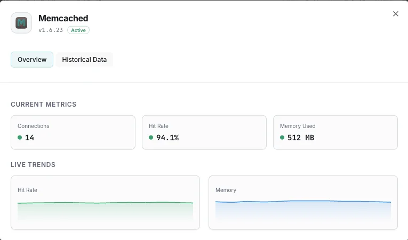408x240 pixels.
Task: Click the green dot beside 512 MB
Action: tap(282, 138)
